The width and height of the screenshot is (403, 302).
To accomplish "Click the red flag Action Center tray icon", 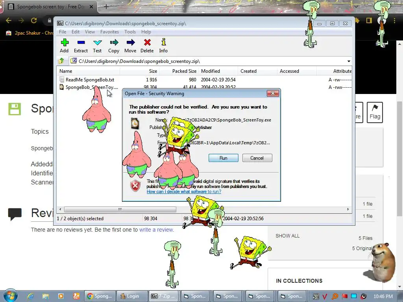I will tap(345, 296).
